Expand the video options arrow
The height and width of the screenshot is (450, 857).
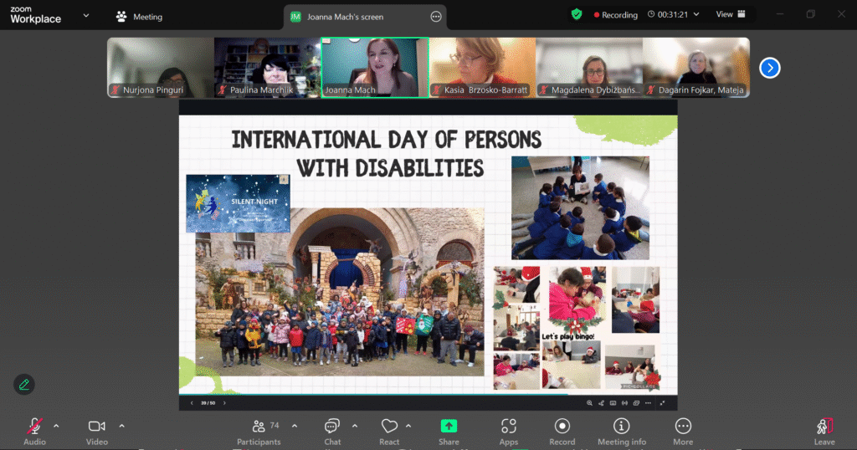pos(121,426)
